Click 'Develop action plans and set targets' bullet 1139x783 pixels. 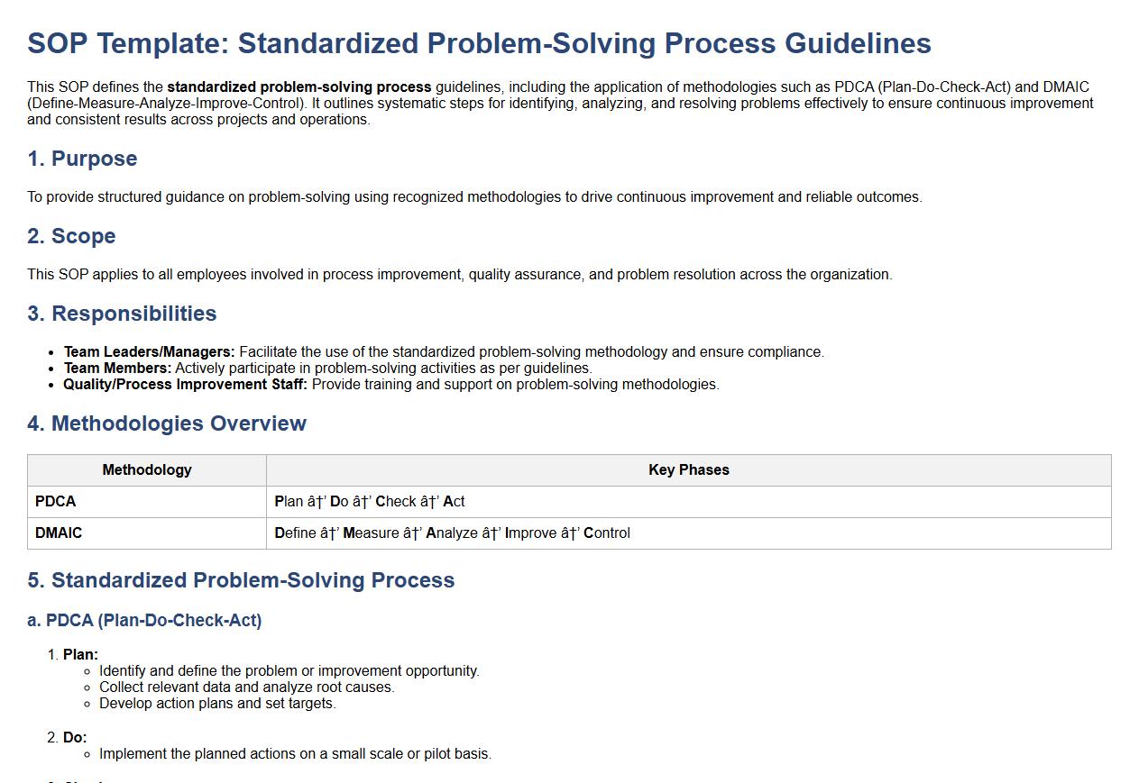[217, 704]
